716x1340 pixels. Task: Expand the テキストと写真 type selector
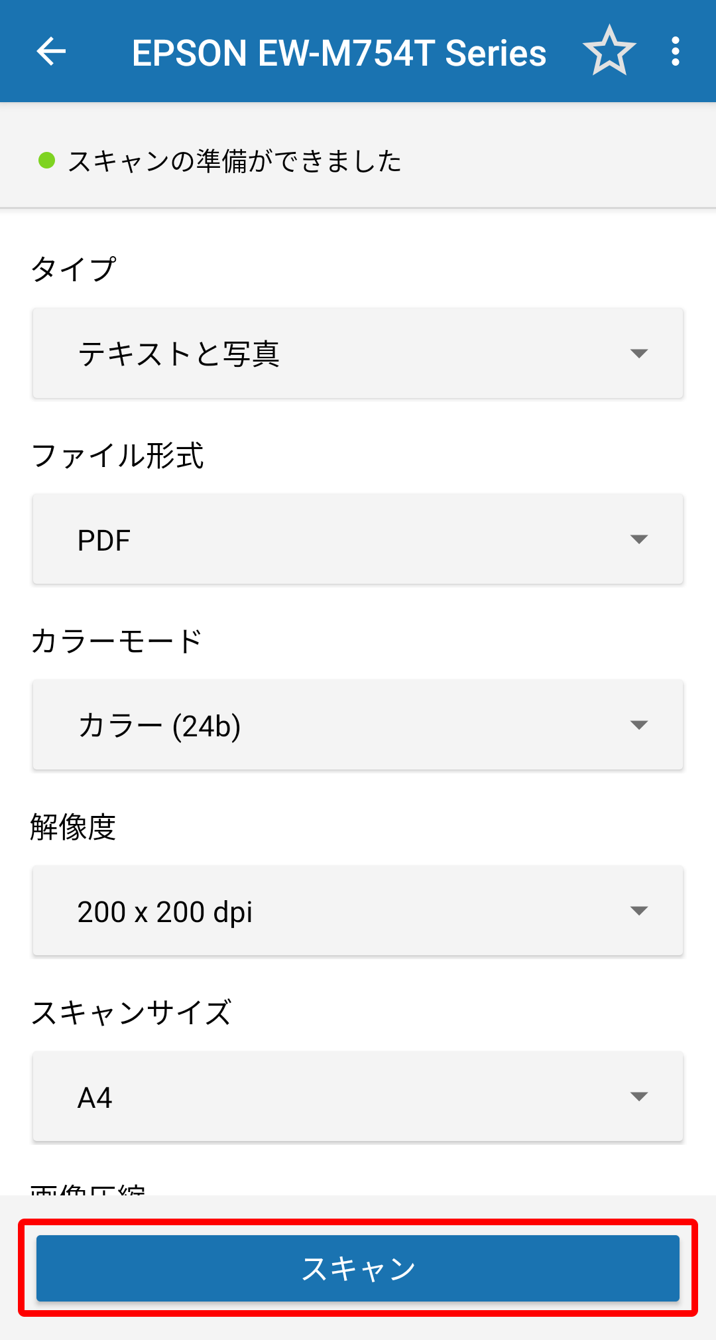coord(358,354)
